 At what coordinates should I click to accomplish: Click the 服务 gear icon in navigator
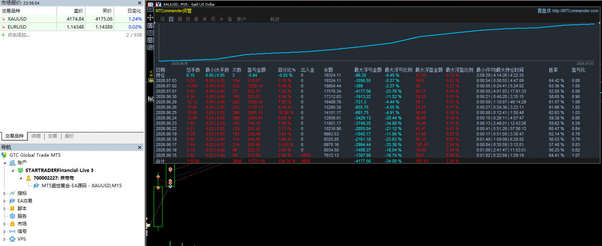(x=12, y=216)
